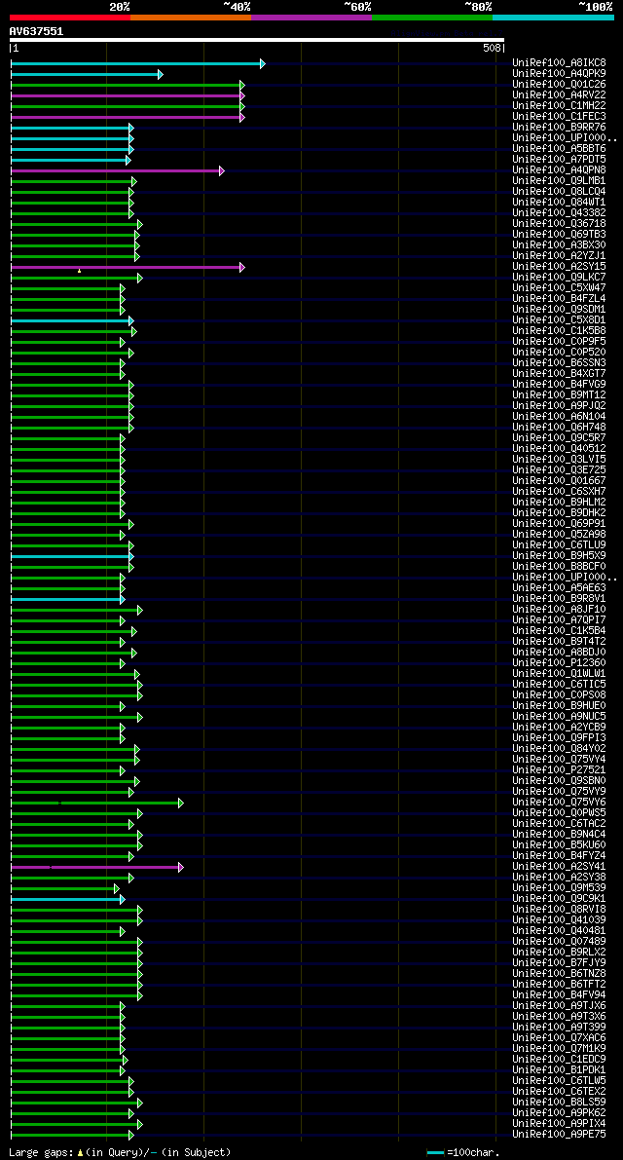Click the ~100% identity label
623x1160 pixels.
(x=596, y=7)
